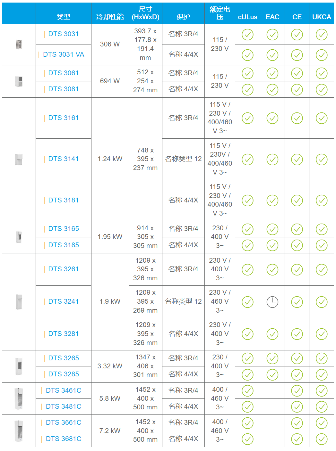This screenshot has width=336, height=451.
Task: Click the cULus checkmark for DTS 3031
Action: click(247, 35)
